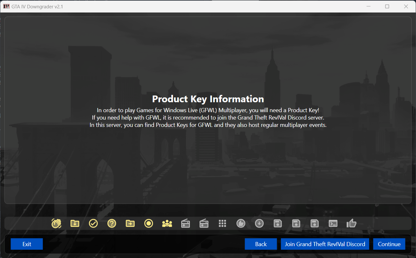Exit the downgrader with the Exit button
The height and width of the screenshot is (258, 416).
pyautogui.click(x=27, y=244)
